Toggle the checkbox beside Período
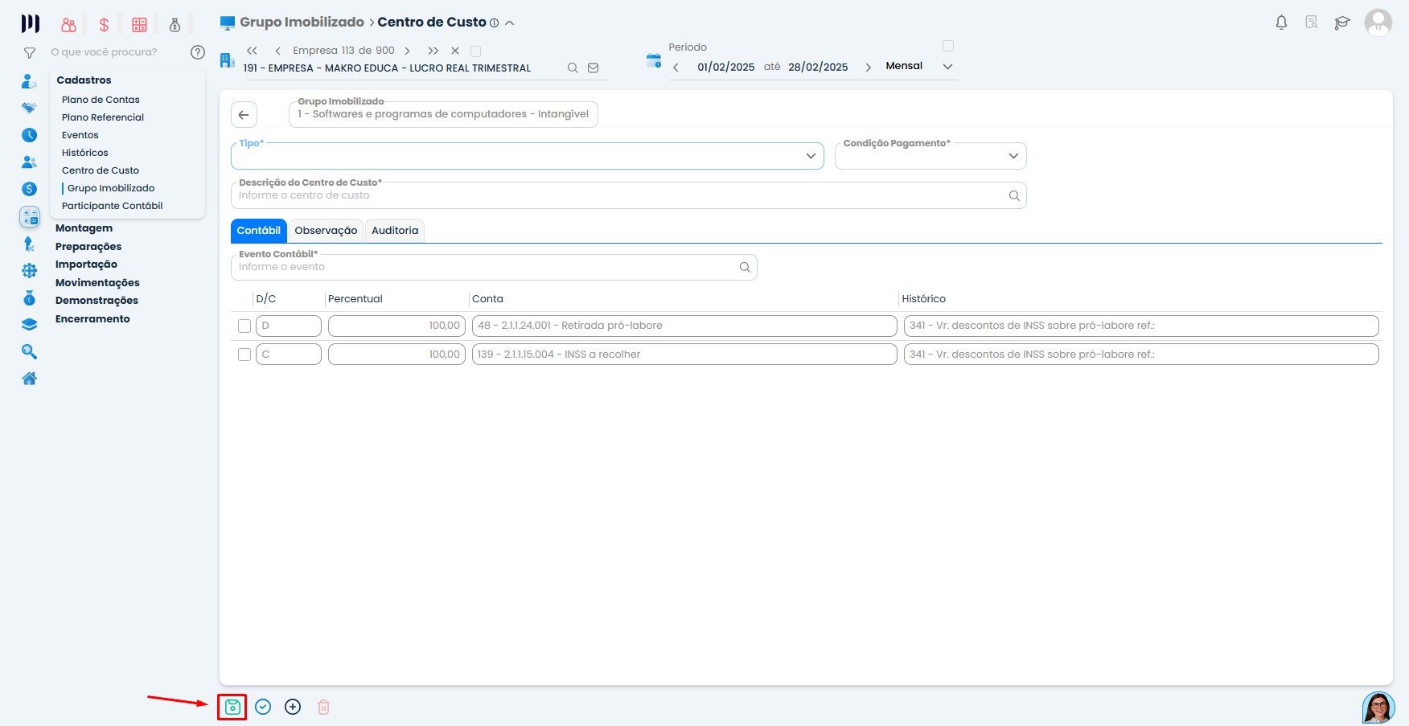This screenshot has width=1409, height=726. click(x=948, y=46)
